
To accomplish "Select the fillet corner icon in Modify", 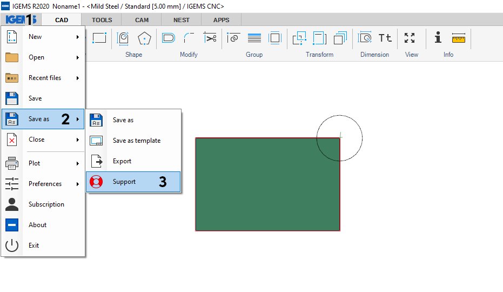I will (189, 38).
